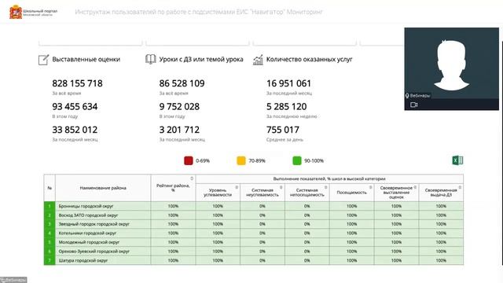
Task: Click the № column header
Action: tap(50, 188)
